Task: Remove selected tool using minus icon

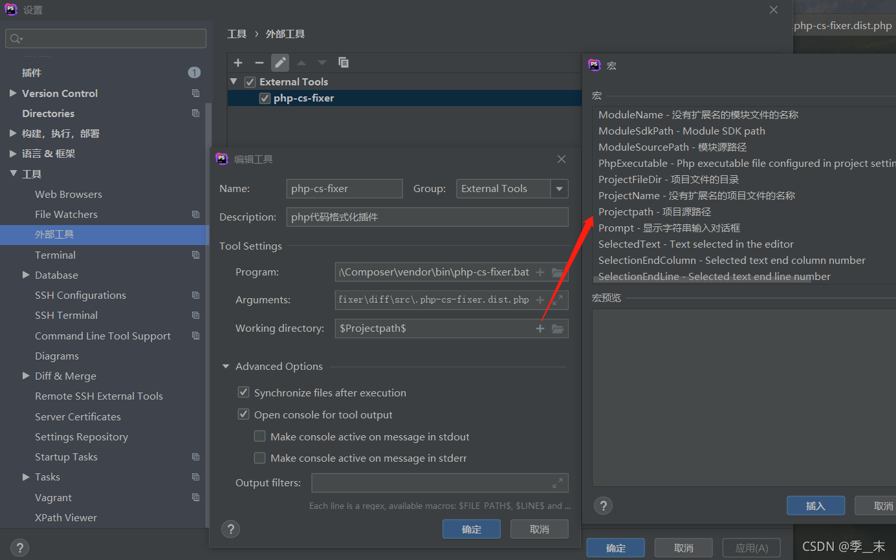Action: [257, 62]
